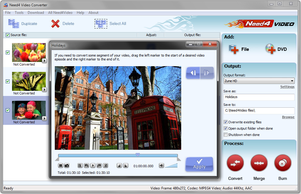Open the Tools menu
The height and width of the screenshot is (194, 301).
(19, 13)
